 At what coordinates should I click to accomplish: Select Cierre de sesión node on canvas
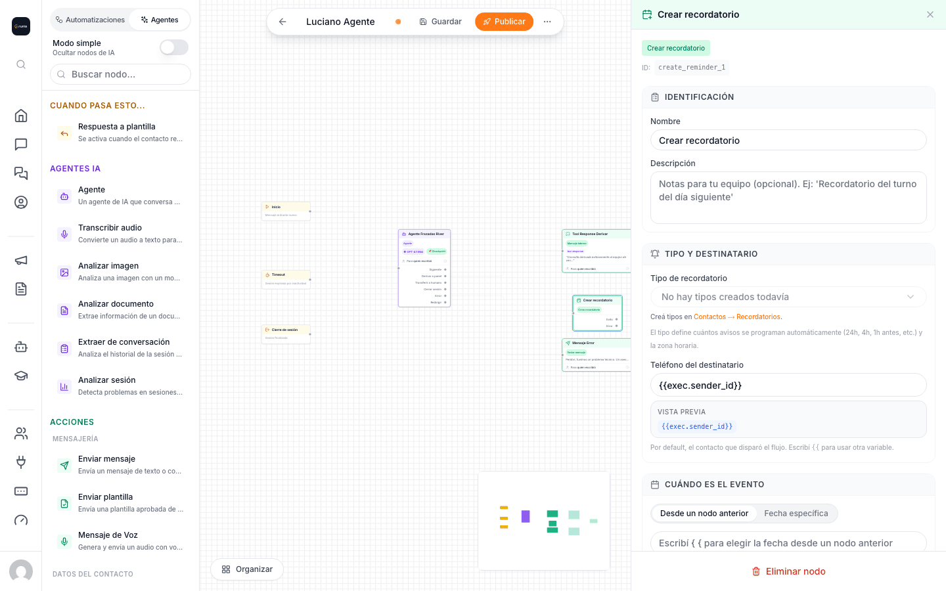coord(286,334)
